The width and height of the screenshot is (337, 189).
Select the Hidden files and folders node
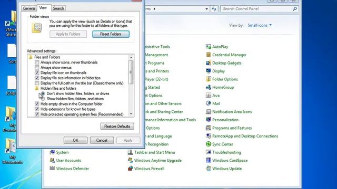(58, 88)
